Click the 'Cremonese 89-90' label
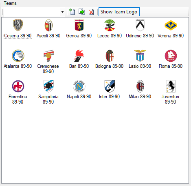Viewport: 191px width, 186px height. [48, 69]
